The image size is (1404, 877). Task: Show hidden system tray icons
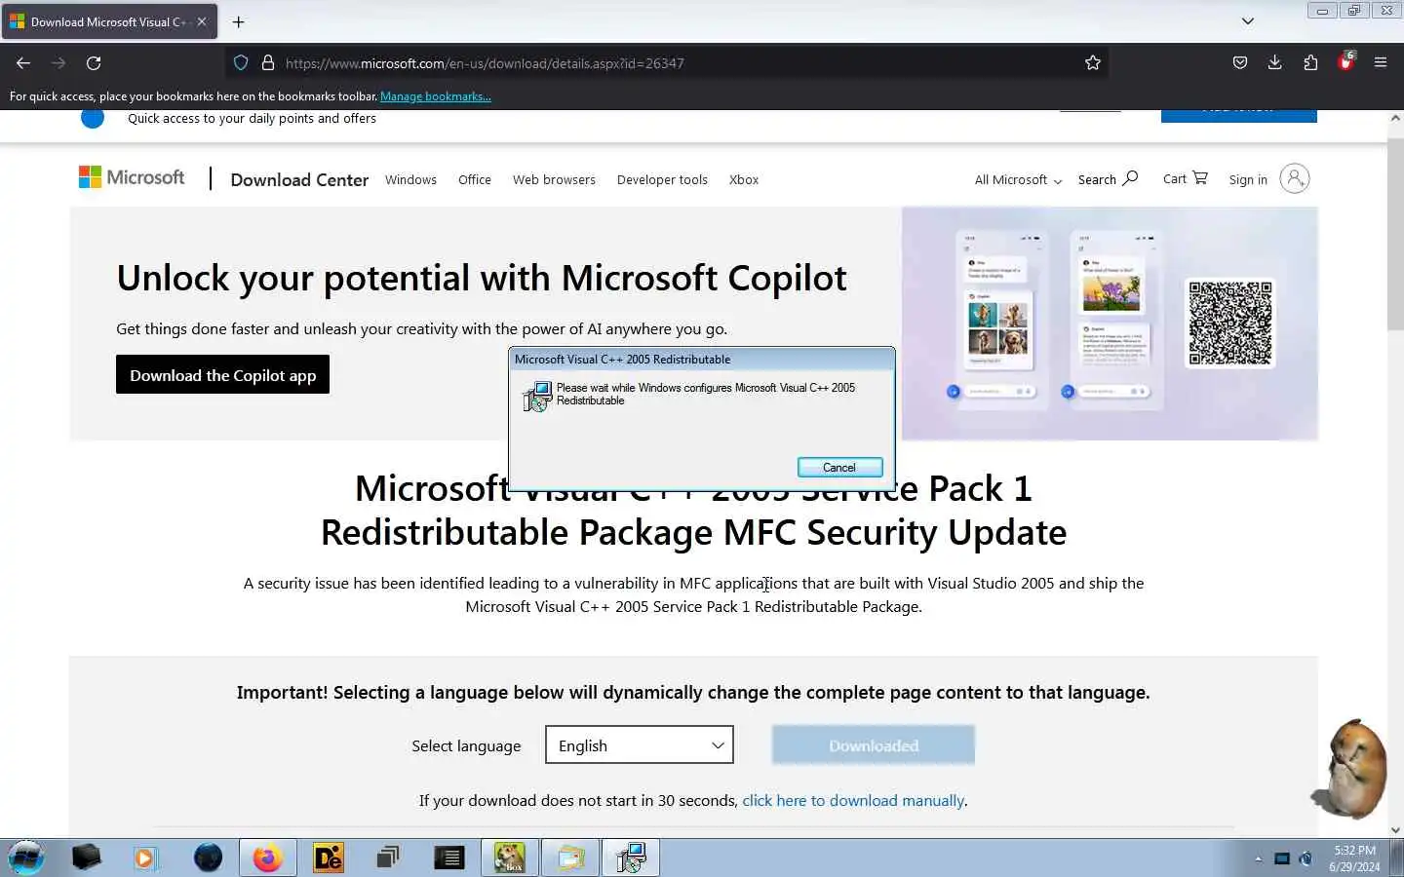tap(1258, 858)
